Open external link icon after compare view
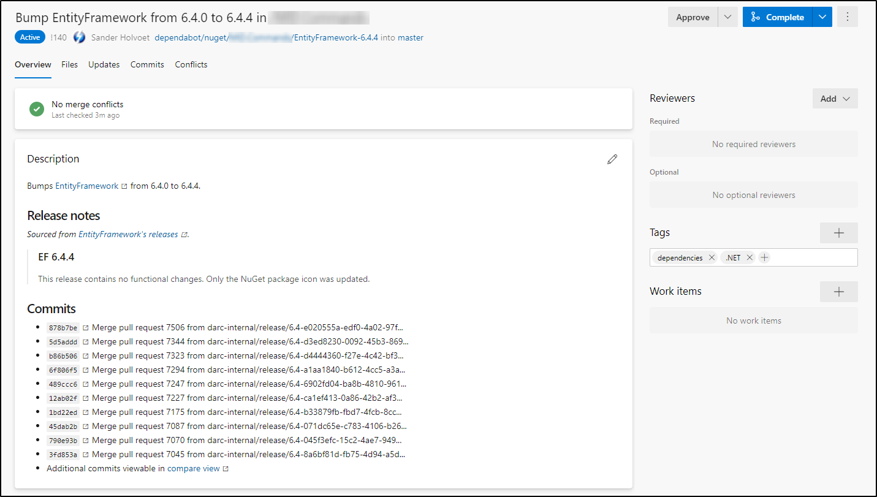 226,469
